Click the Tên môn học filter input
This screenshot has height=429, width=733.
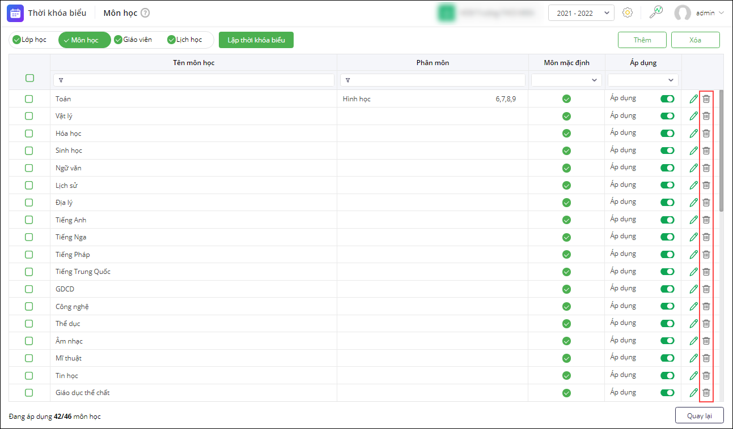click(x=194, y=80)
